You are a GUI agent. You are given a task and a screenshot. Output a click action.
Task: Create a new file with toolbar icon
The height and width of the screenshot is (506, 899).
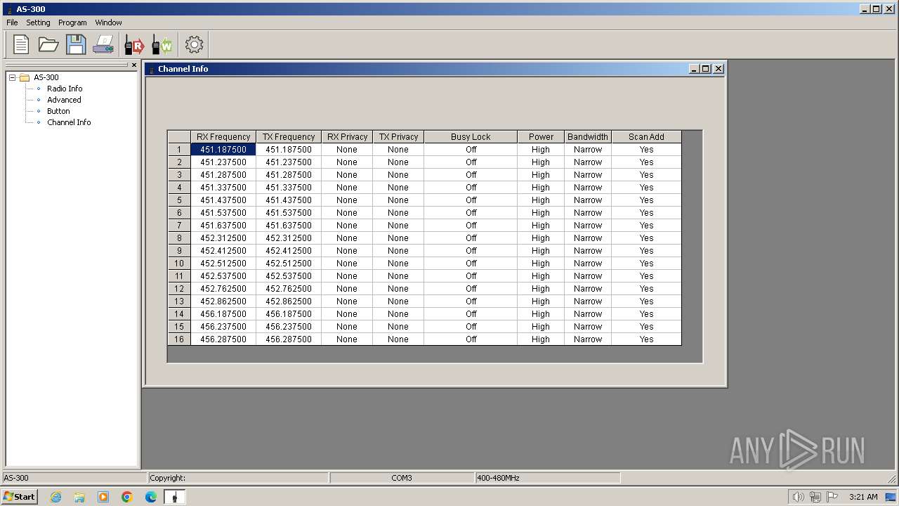(21, 44)
